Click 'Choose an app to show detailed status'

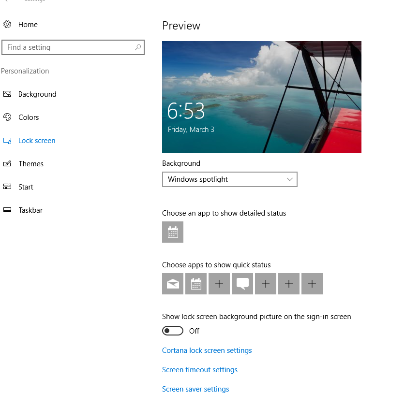point(224,213)
